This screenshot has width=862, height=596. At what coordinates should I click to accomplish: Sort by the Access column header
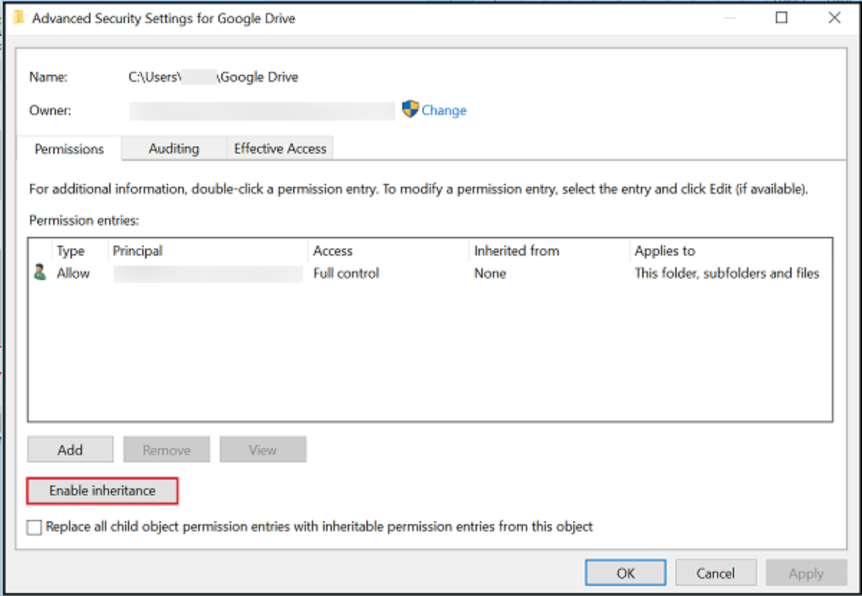(x=333, y=251)
